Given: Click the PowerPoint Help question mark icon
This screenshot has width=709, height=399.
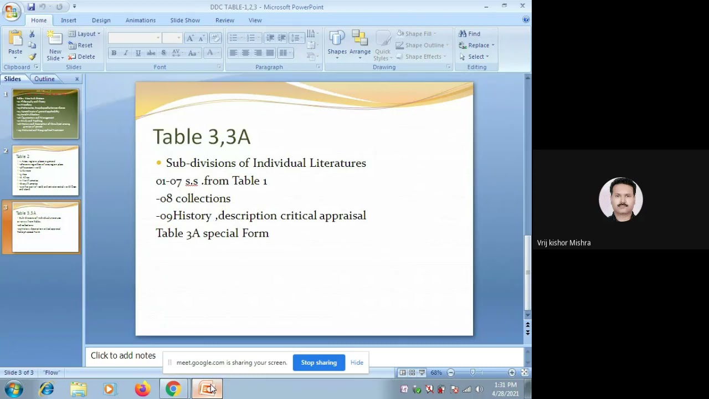Looking at the screenshot, I should [526, 19].
